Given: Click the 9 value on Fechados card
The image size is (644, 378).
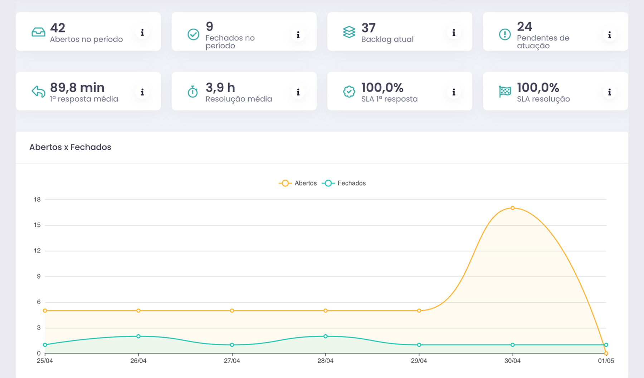Looking at the screenshot, I should click(x=210, y=26).
